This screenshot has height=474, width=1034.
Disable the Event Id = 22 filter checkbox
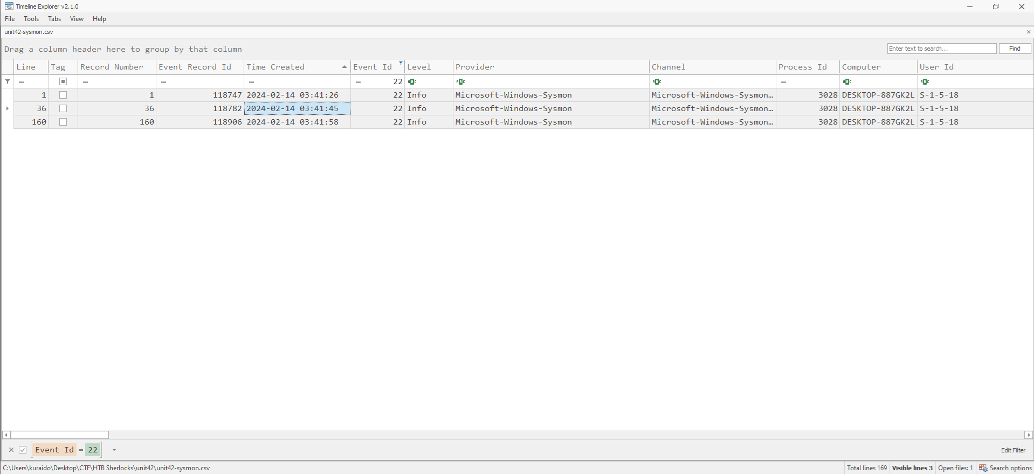click(x=23, y=450)
